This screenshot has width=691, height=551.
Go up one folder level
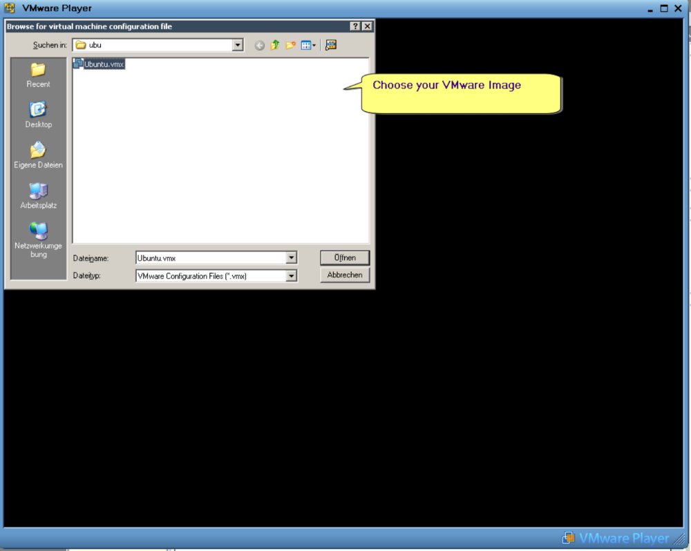(275, 45)
